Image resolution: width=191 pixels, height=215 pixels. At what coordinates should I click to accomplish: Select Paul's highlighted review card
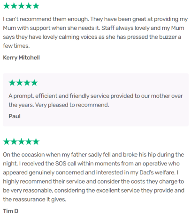pos(96,100)
